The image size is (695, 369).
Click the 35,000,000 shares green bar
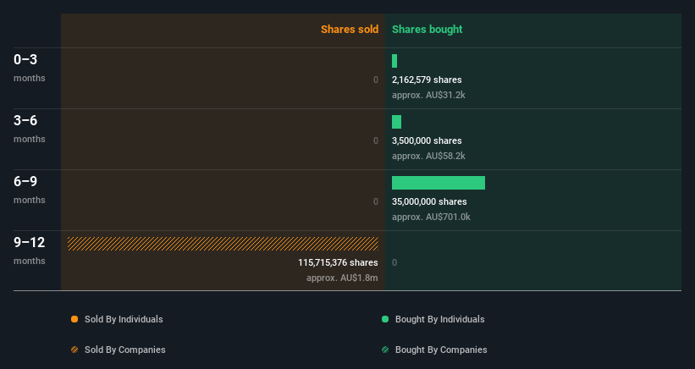(x=439, y=183)
